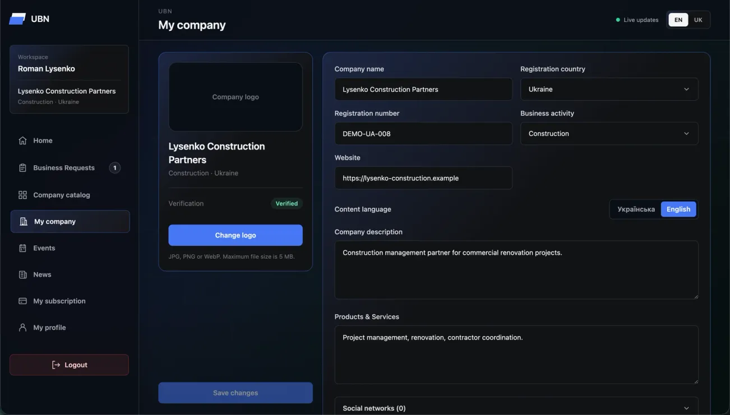Click the Logout button
The width and height of the screenshot is (730, 415).
[x=70, y=365]
